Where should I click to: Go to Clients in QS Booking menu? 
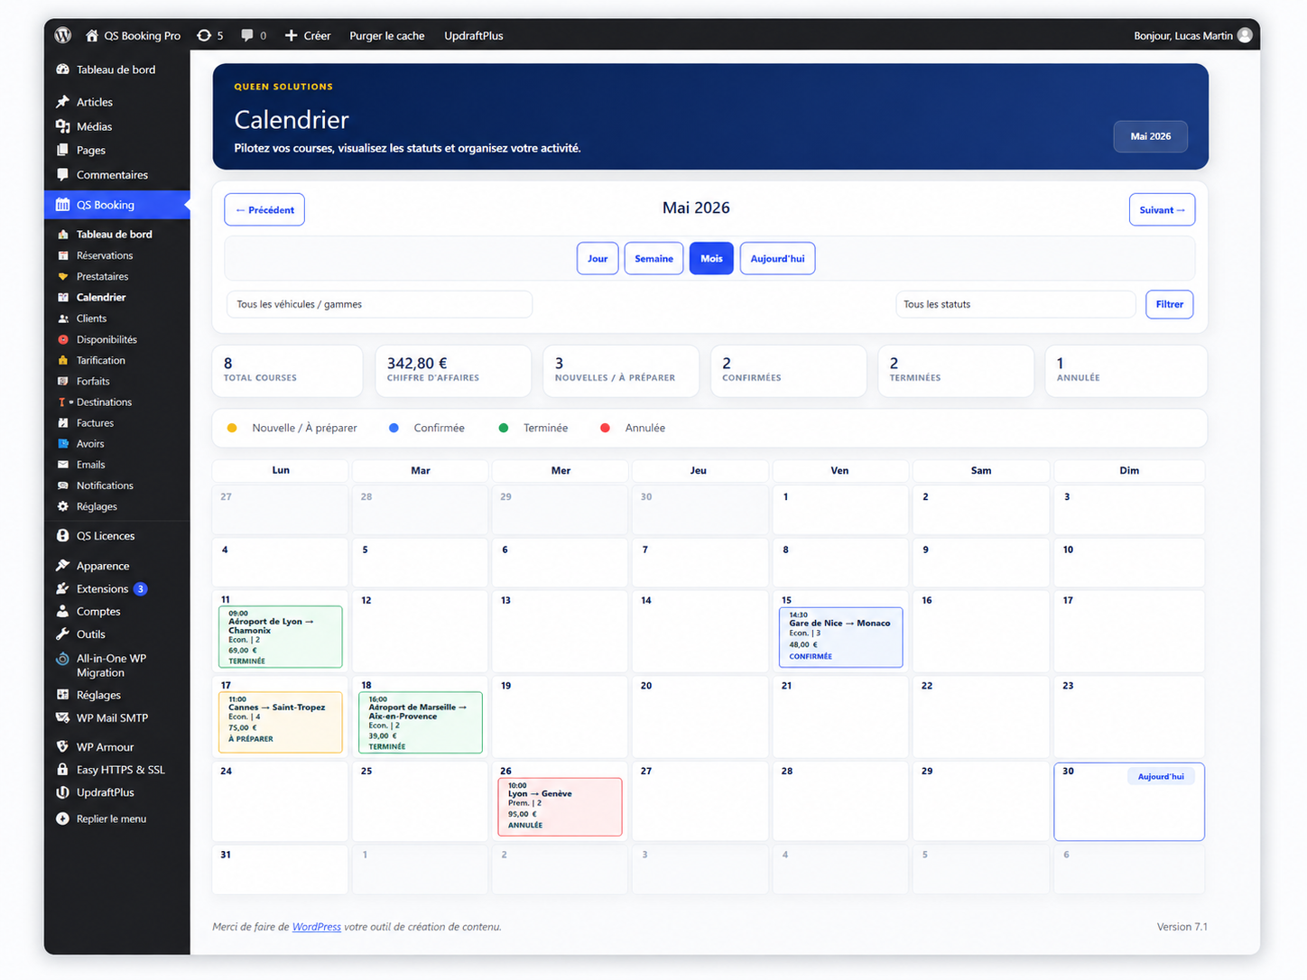(x=91, y=319)
